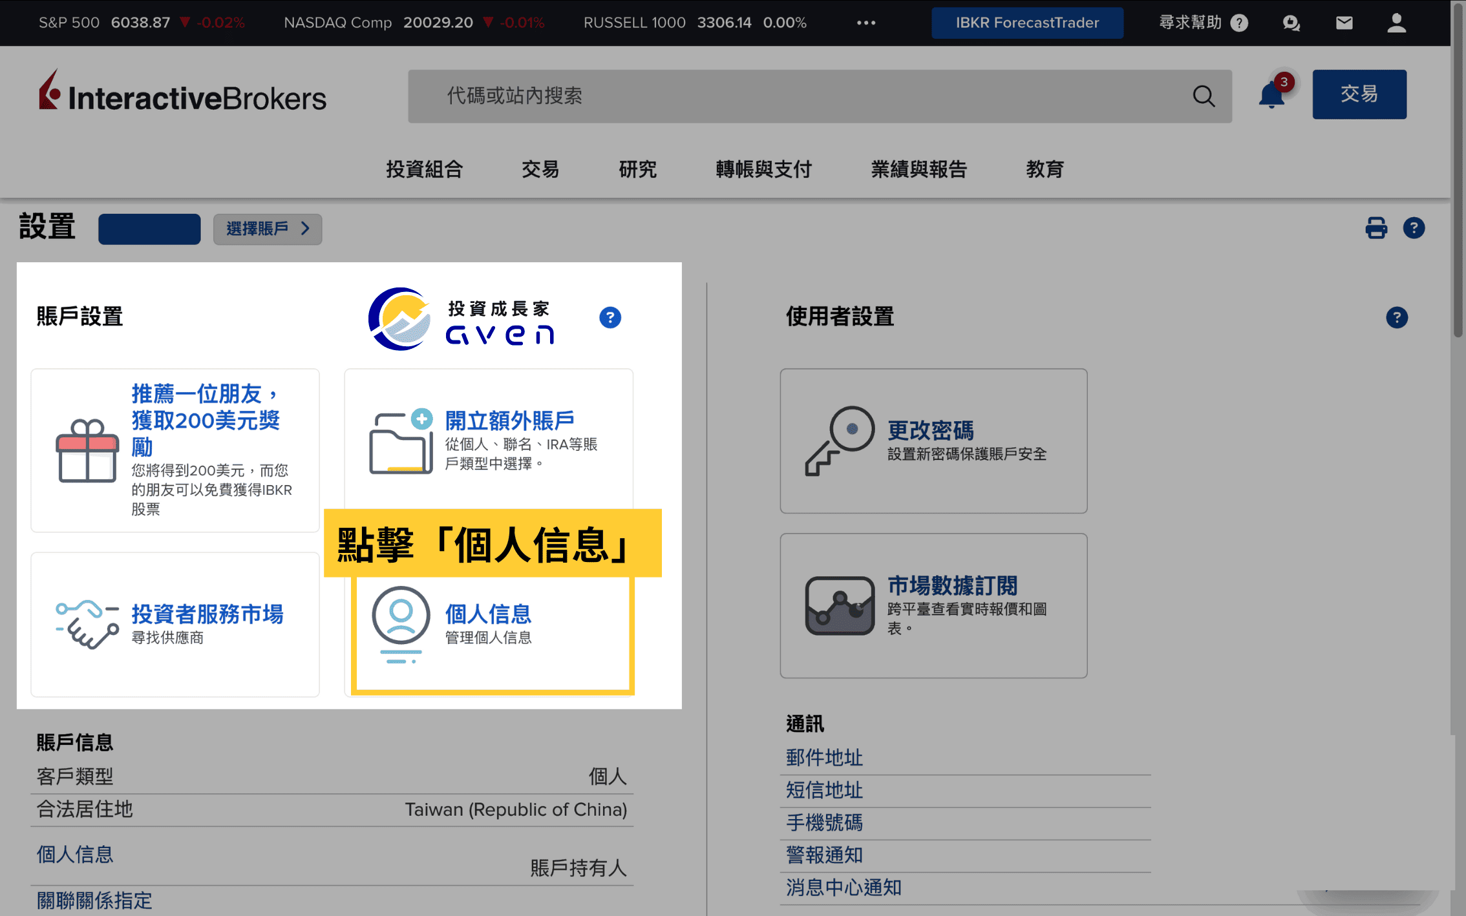Screen dimensions: 1466x916
Task: Open the 教育 menu
Action: 1045,169
